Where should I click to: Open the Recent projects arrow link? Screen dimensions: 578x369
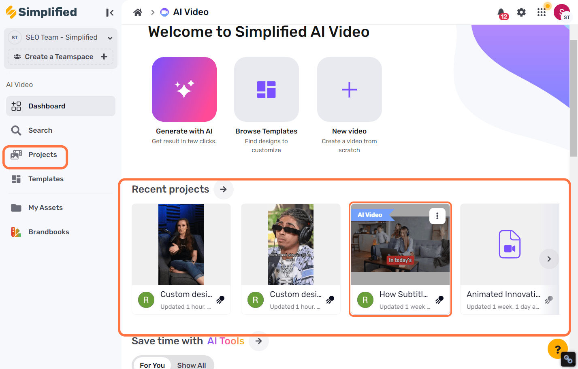click(223, 189)
